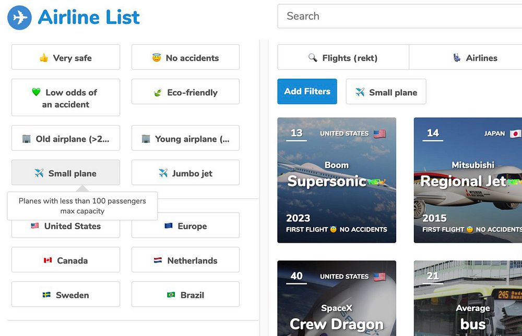Toggle the Old airplane filter
The height and width of the screenshot is (336, 522).
[x=66, y=139]
